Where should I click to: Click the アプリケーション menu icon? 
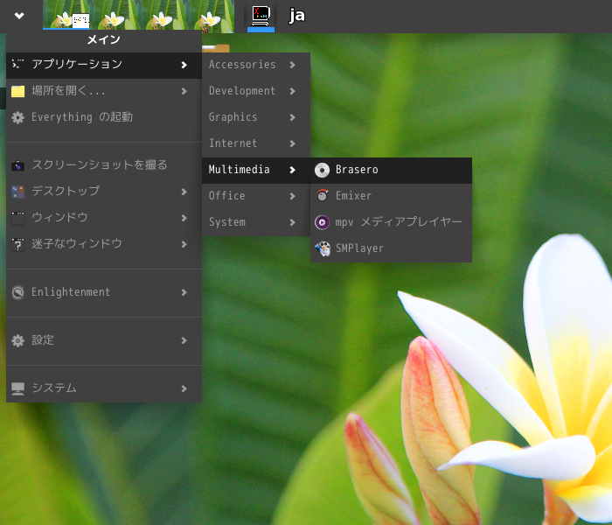tap(17, 64)
